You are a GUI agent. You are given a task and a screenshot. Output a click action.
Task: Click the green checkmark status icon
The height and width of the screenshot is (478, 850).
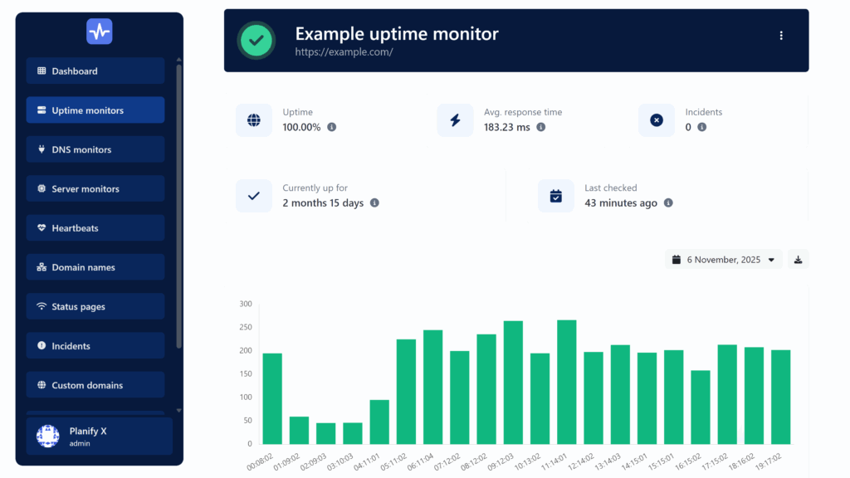[256, 40]
